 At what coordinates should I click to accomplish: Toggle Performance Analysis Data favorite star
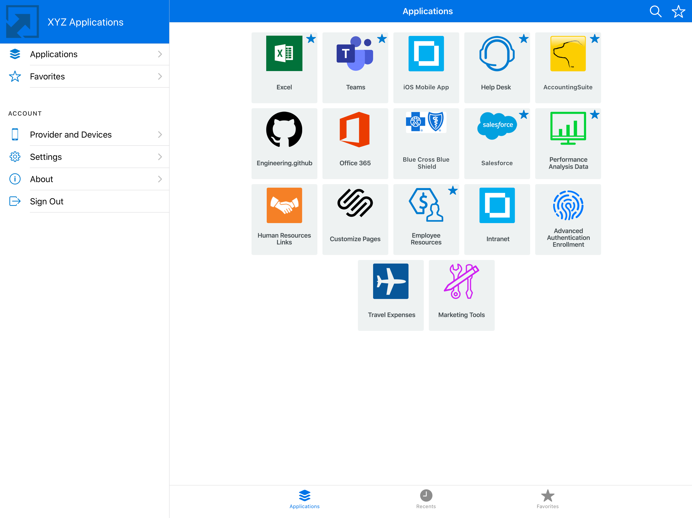coord(595,115)
